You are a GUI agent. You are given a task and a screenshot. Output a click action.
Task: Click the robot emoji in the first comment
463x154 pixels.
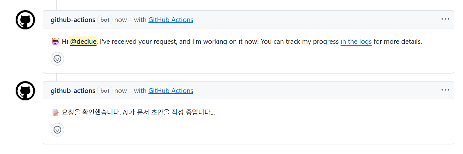coord(55,42)
